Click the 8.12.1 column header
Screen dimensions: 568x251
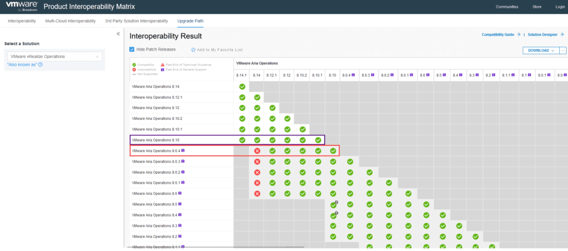pos(272,75)
